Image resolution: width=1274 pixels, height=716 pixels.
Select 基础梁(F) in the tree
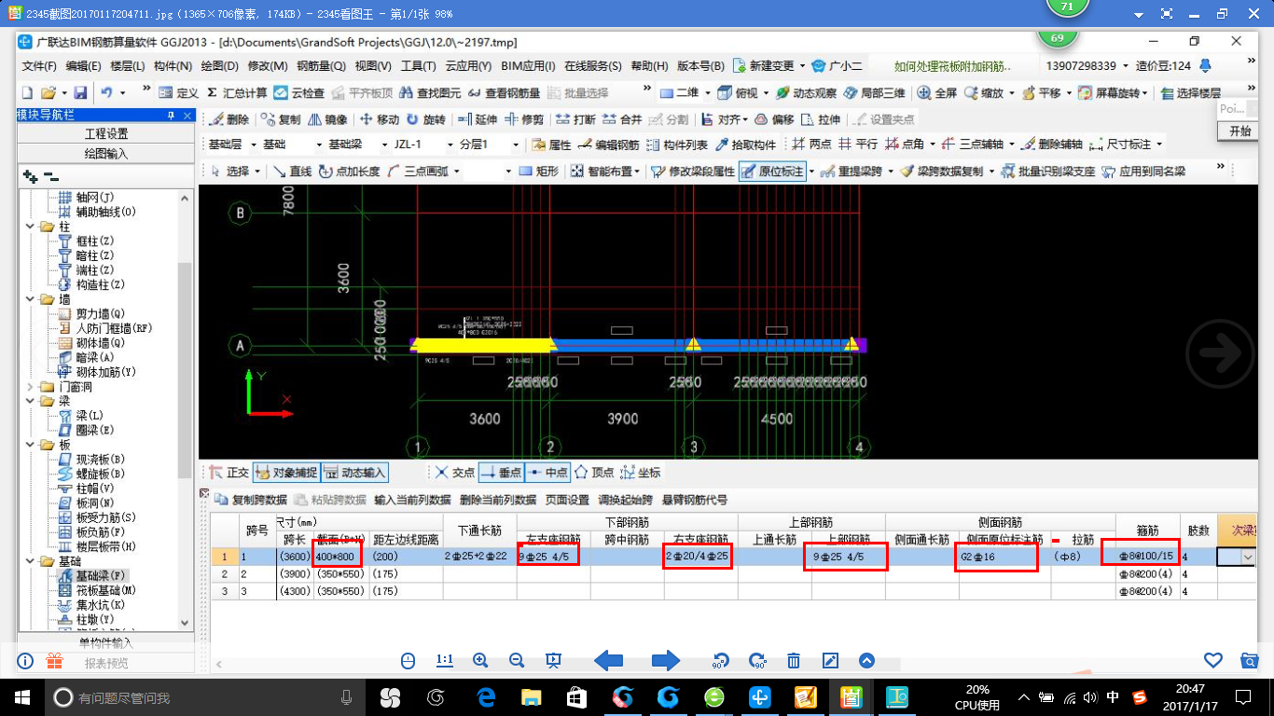92,576
